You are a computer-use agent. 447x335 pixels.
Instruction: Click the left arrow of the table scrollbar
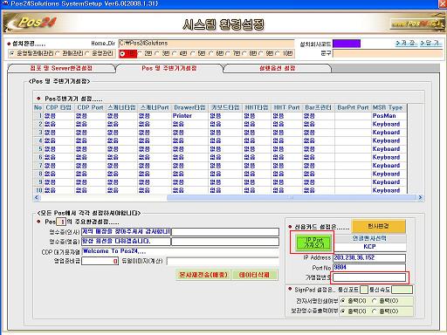click(37, 198)
